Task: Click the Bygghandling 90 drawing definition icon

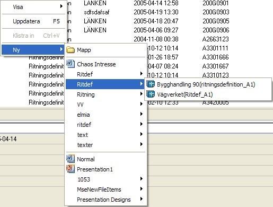Action: click(151, 84)
